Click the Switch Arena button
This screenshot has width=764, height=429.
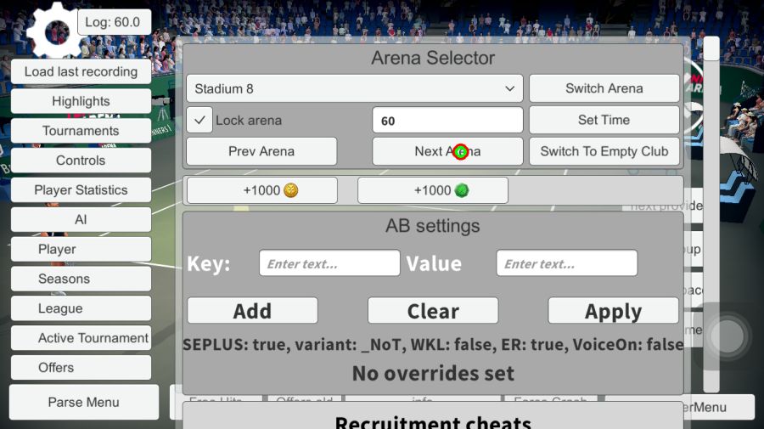pyautogui.click(x=604, y=88)
